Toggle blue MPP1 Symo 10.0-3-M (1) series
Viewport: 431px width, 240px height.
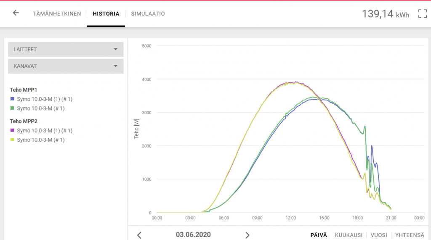pos(45,99)
